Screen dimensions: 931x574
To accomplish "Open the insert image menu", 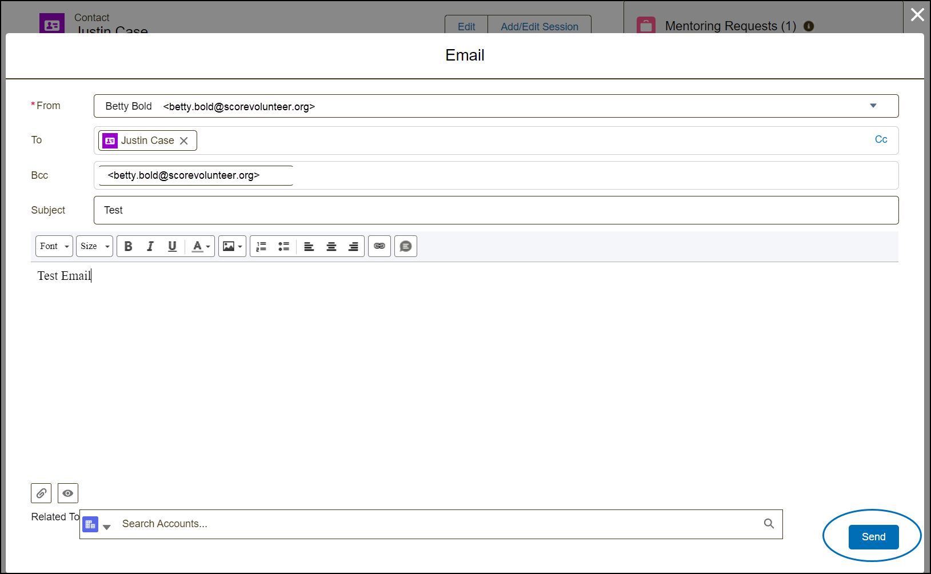I will click(232, 246).
